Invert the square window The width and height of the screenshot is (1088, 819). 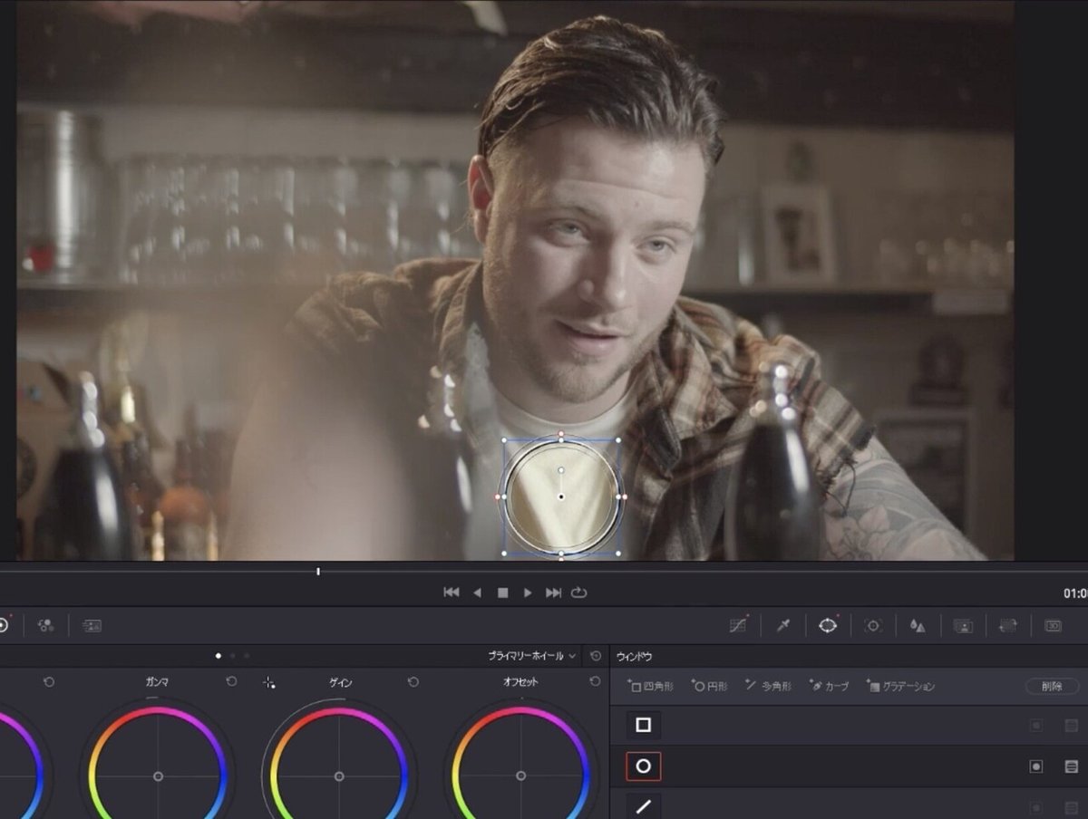point(1035,726)
